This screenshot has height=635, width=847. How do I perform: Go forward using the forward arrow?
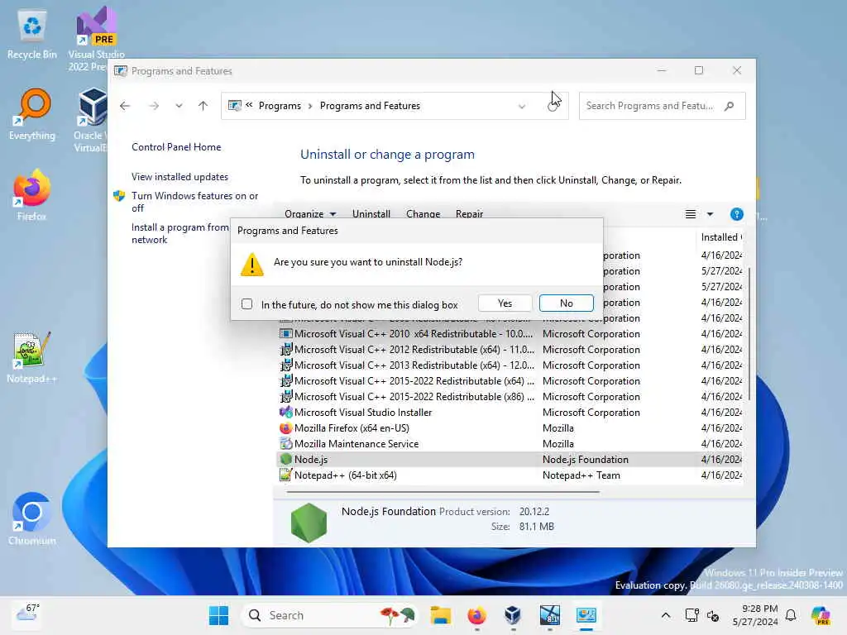coord(154,106)
